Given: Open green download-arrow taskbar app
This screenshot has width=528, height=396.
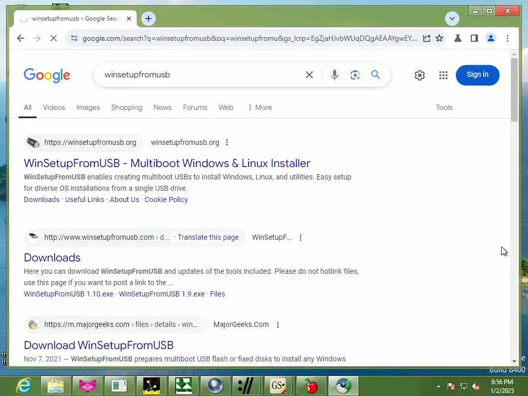Looking at the screenshot, I should click(184, 386).
